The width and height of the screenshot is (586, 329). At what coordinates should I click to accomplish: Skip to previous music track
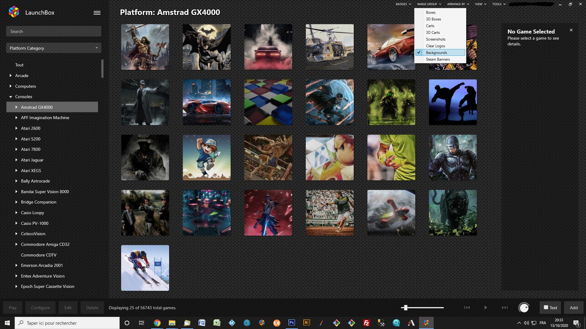click(x=467, y=308)
